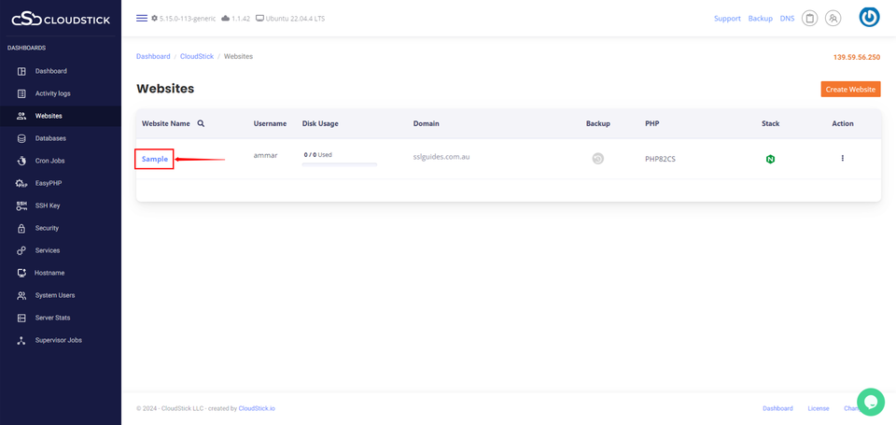Click the Support link in header

coord(727,19)
